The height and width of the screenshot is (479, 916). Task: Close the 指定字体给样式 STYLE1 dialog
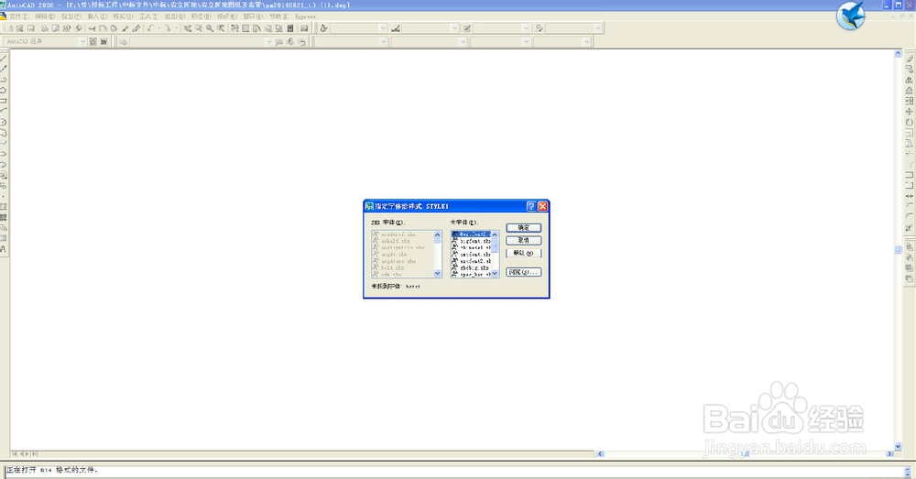click(x=542, y=206)
